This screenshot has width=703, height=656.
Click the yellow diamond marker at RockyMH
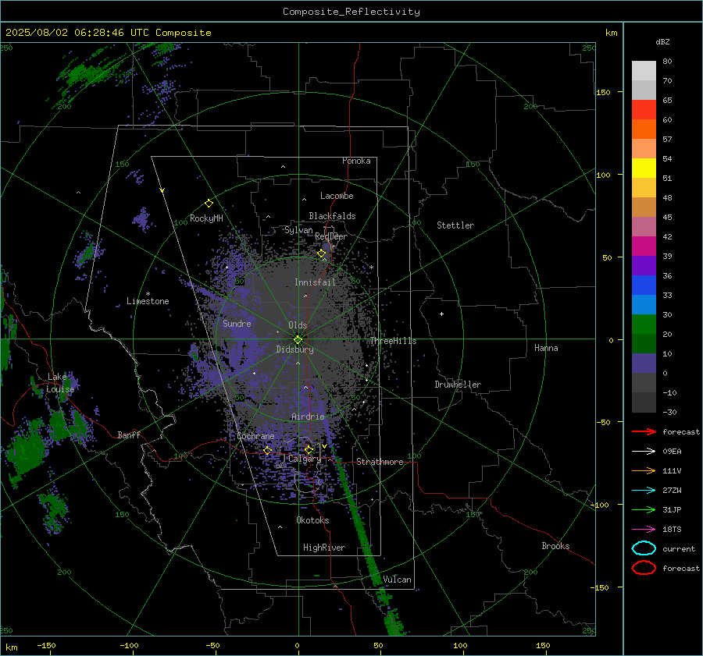click(x=209, y=204)
